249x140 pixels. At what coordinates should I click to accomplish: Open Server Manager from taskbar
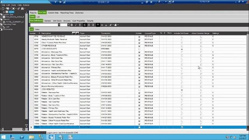point(12,137)
